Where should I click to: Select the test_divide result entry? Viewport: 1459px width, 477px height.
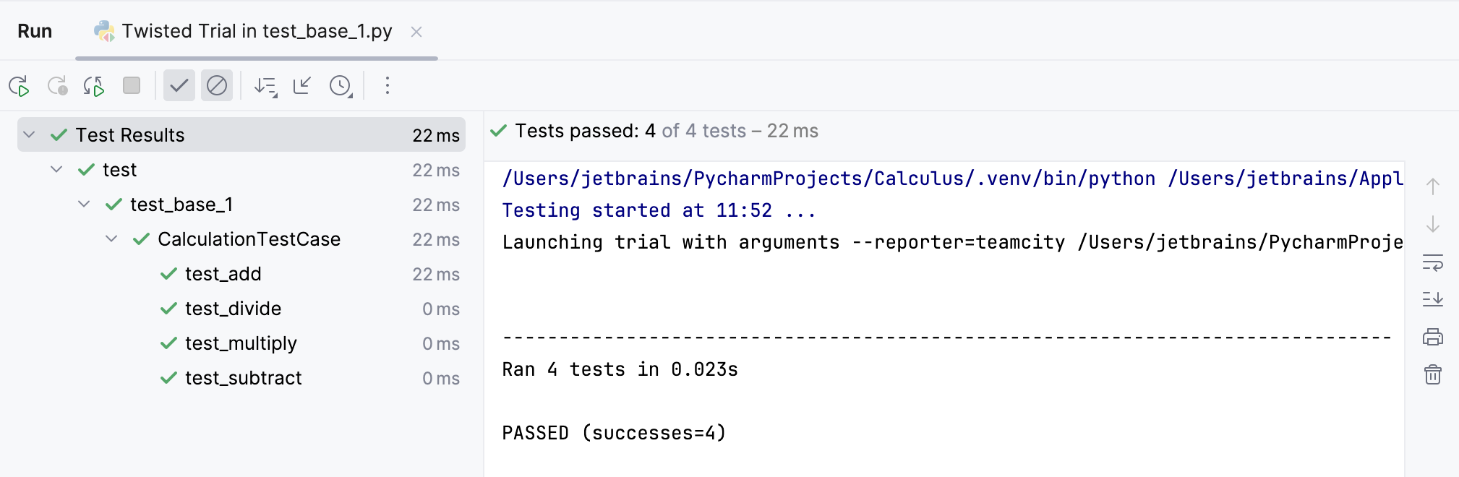tap(232, 309)
